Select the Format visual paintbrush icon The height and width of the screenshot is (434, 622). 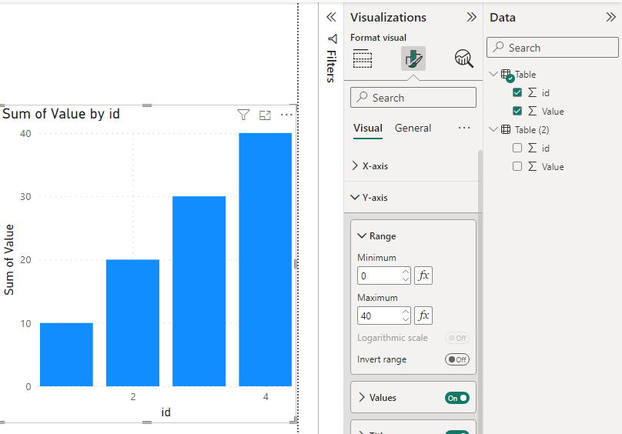coord(413,58)
